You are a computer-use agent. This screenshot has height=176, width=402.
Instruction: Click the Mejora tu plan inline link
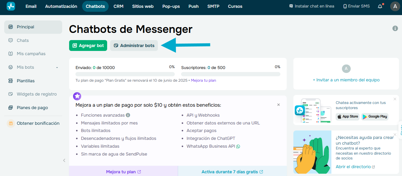point(203,80)
